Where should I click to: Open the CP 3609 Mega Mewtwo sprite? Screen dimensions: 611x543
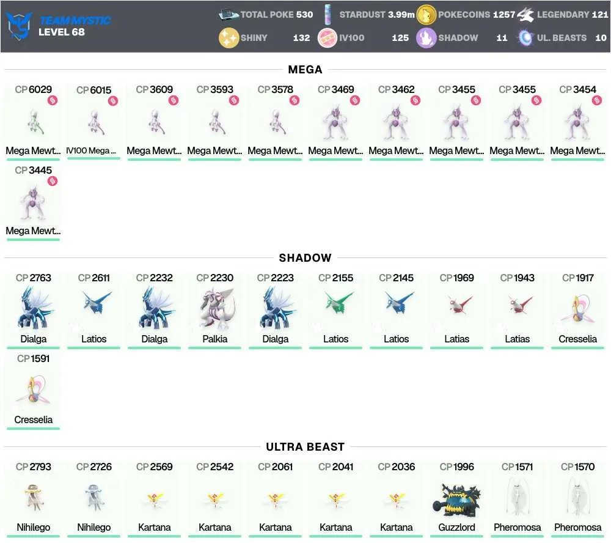pos(155,122)
